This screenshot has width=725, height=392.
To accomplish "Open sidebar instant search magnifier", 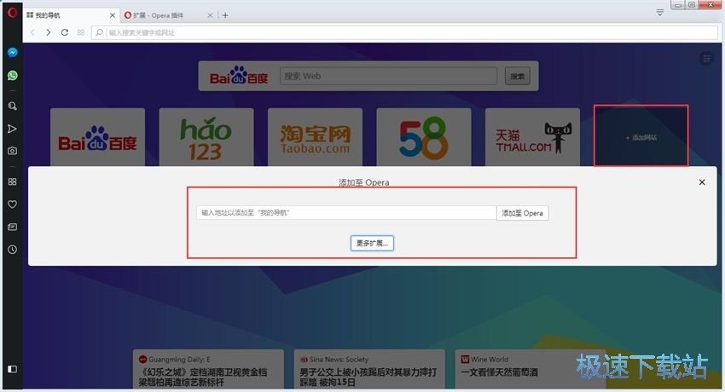I will pos(13,107).
